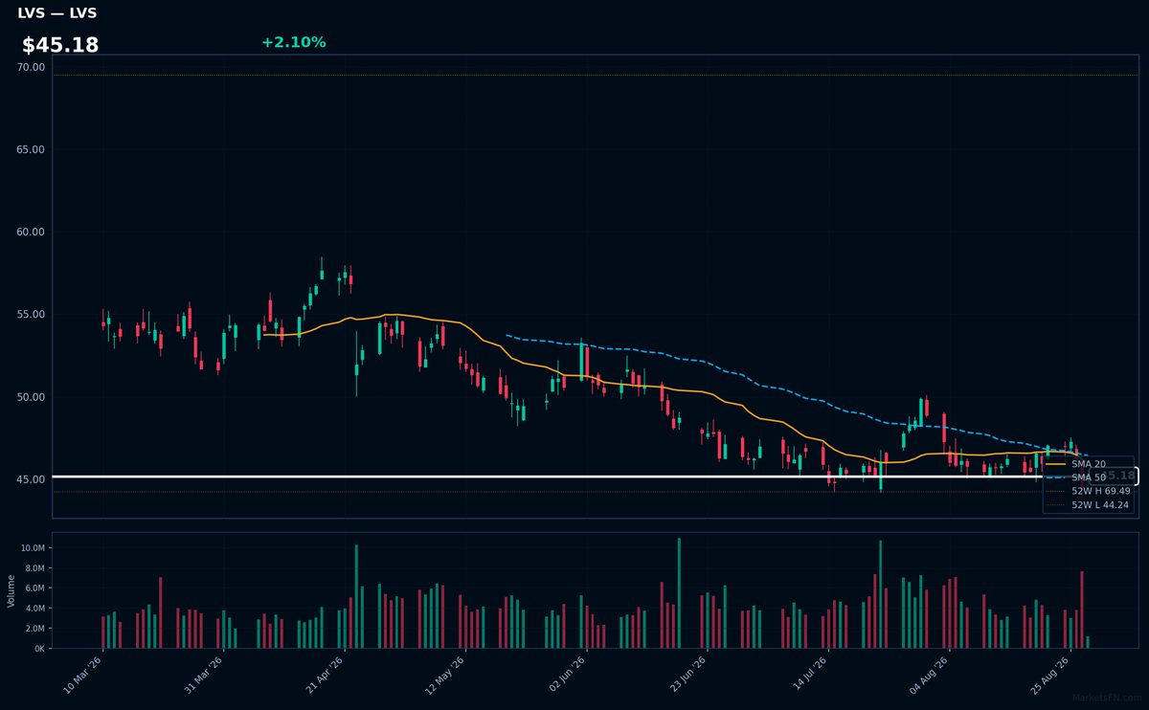Screen dimensions: 1149x710
Task: Click the vertical Volume axis title
Action: click(11, 590)
